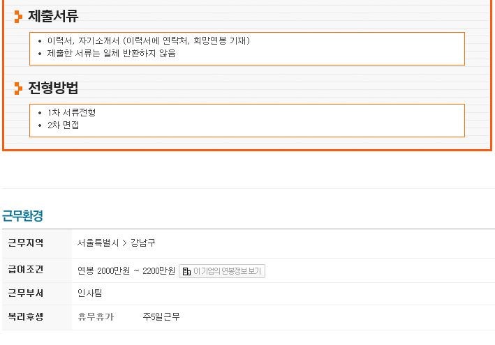Click the 근무부서 row label

tap(26, 293)
